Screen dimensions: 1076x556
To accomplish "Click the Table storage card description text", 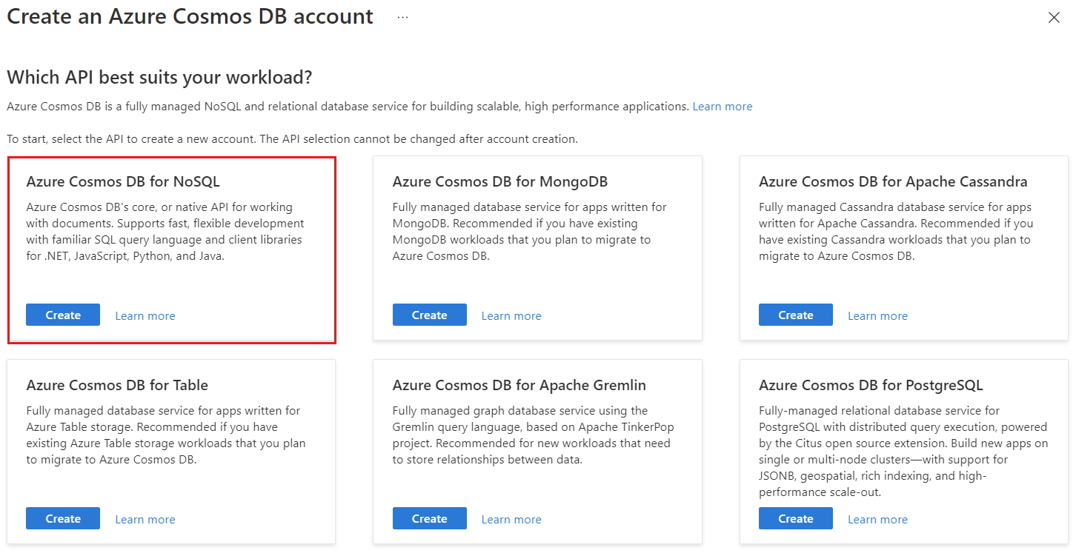I will pos(166,435).
